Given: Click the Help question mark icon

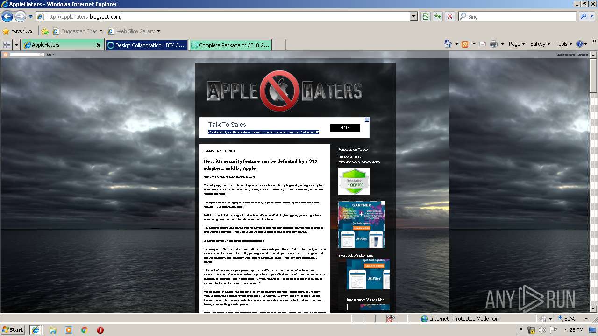Looking at the screenshot, I should click(580, 44).
